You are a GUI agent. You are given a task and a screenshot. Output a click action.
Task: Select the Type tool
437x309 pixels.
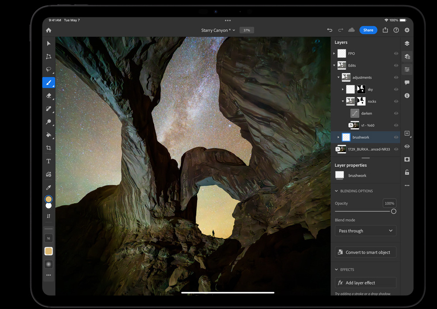49,161
